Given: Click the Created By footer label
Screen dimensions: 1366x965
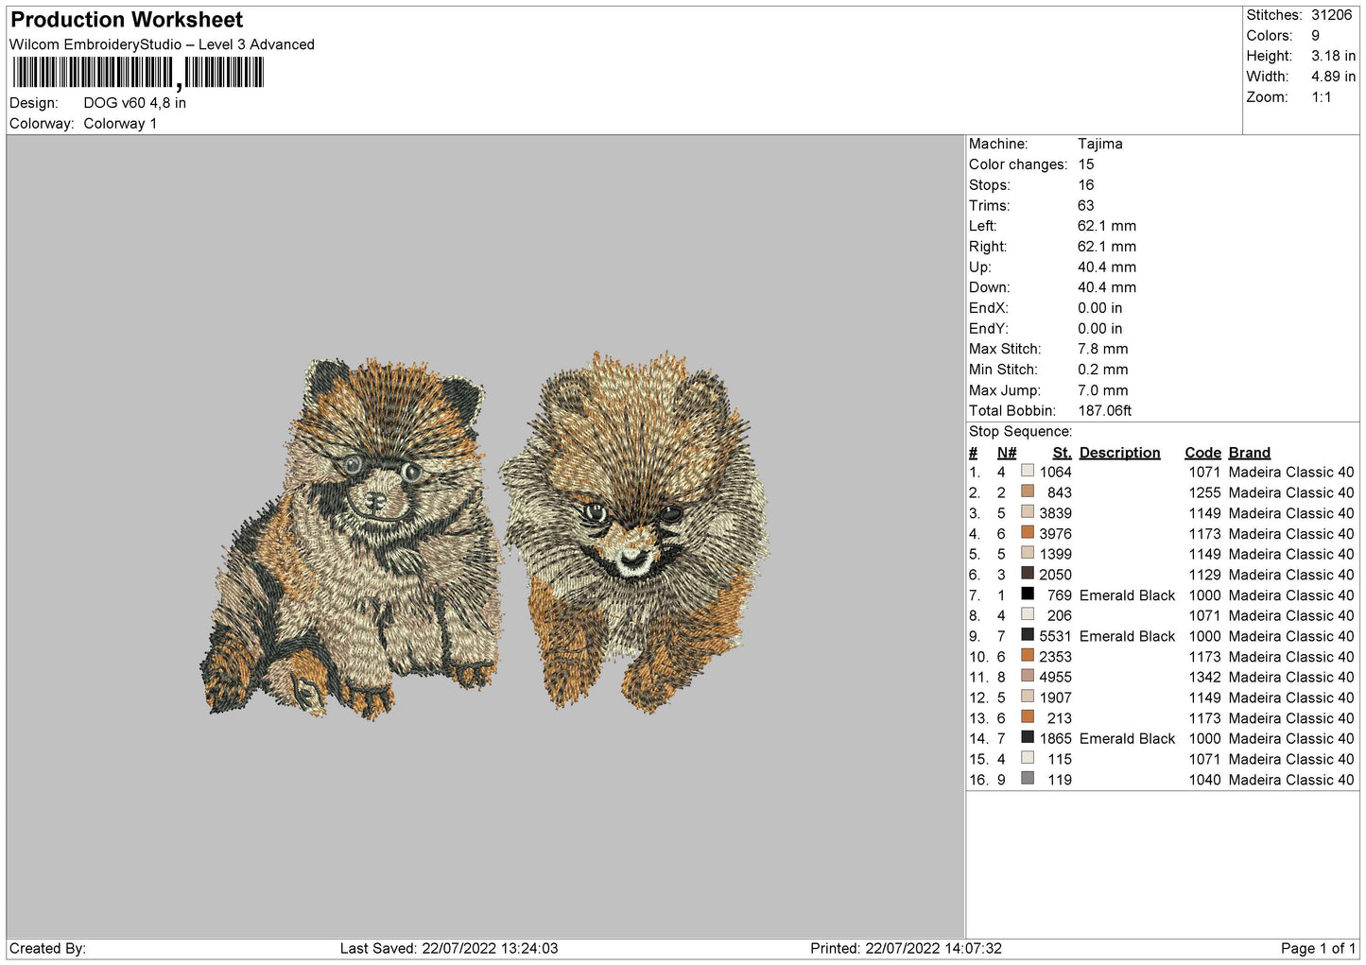Looking at the screenshot, I should 47,949.
